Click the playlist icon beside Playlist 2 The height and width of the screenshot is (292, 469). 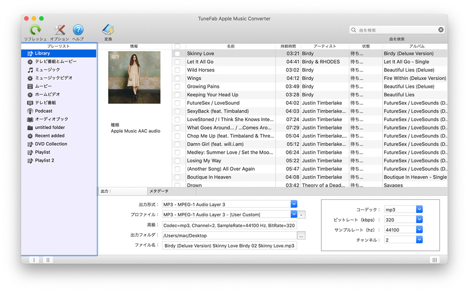[30, 161]
